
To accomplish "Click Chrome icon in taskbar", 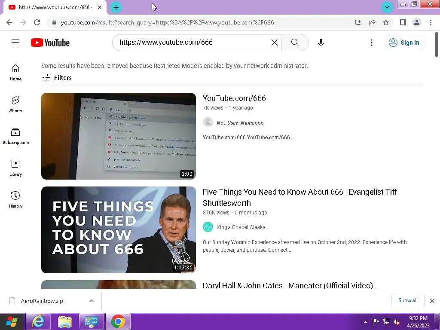I will [x=118, y=321].
